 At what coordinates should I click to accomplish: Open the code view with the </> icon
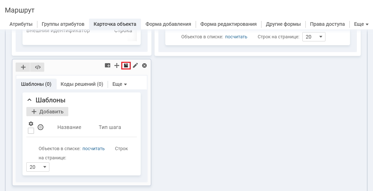38,67
